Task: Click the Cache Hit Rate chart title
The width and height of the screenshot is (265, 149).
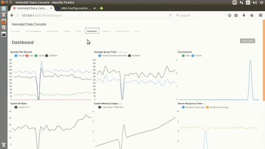Action: [18, 103]
